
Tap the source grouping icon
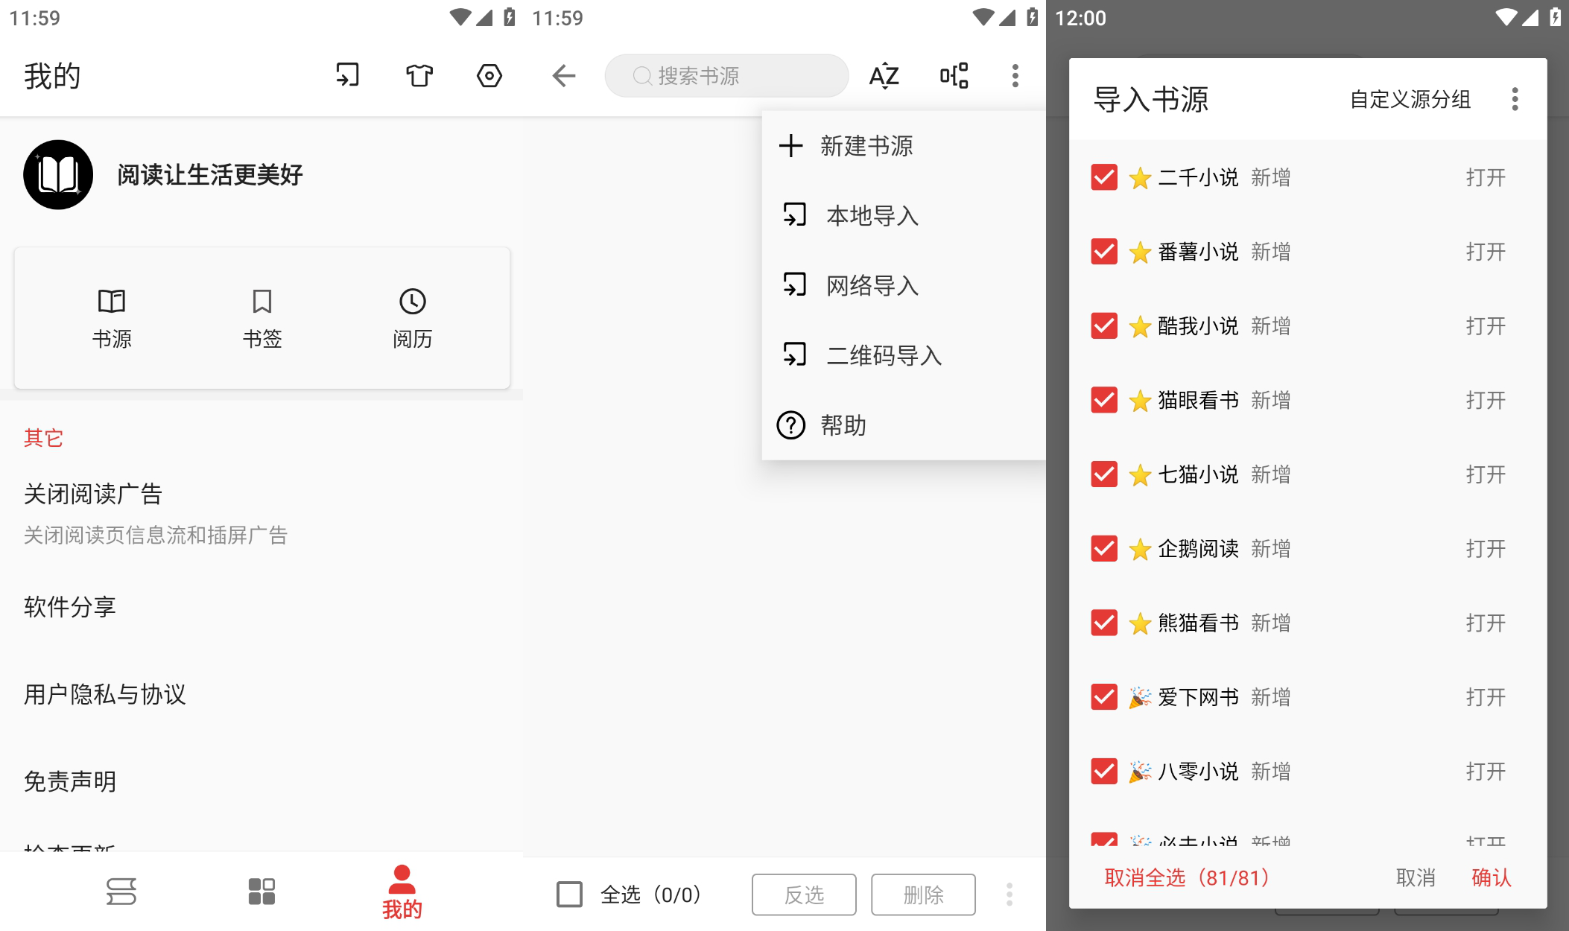[954, 75]
